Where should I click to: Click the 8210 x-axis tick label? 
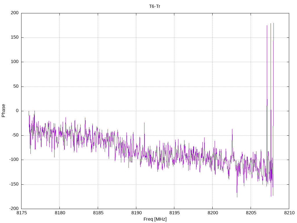289,213
